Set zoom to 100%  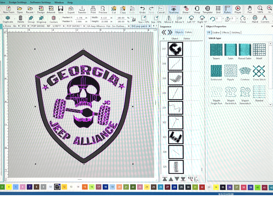click(260, 9)
